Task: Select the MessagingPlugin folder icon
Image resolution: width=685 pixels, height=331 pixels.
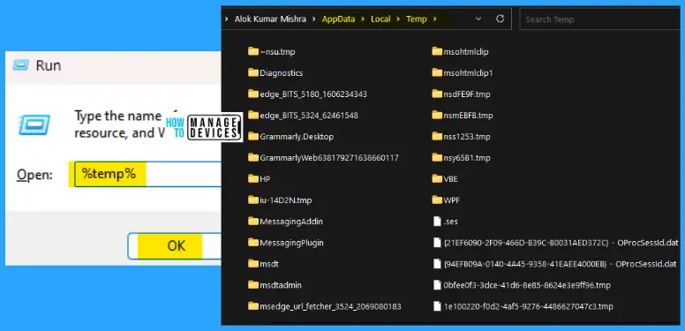Action: (253, 243)
